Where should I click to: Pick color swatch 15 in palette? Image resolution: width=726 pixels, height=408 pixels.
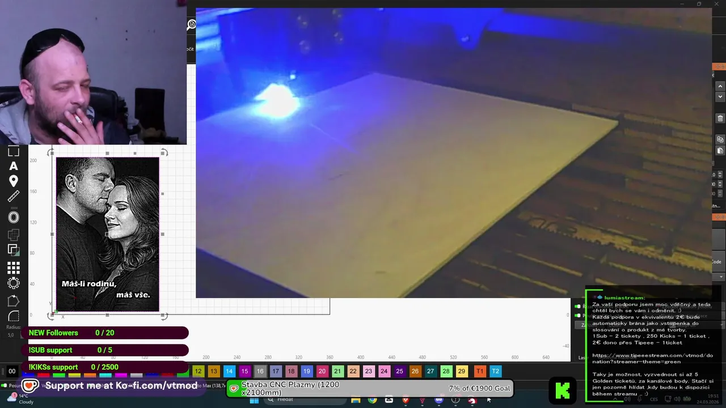[244, 371]
